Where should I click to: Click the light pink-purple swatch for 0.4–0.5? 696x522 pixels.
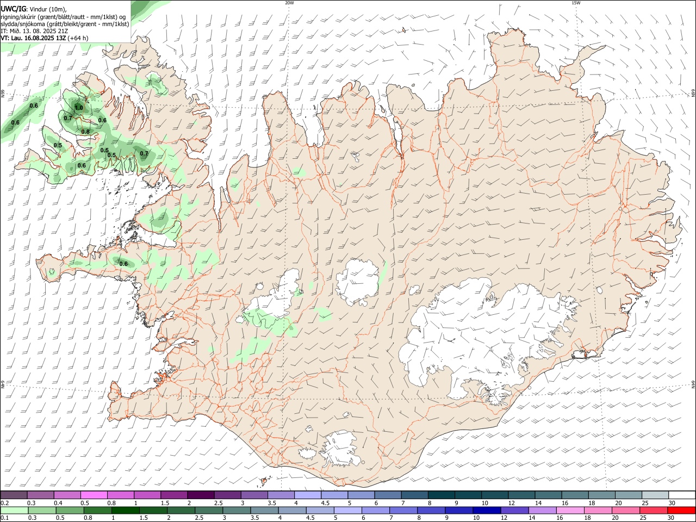tap(67, 495)
